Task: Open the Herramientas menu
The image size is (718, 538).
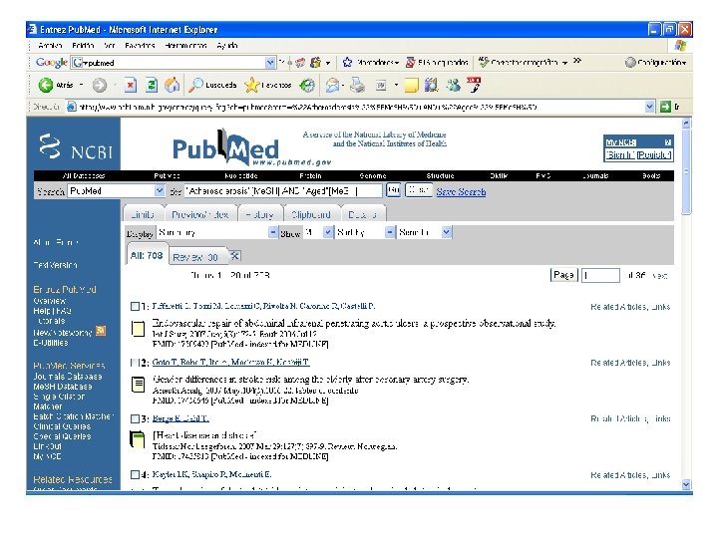Action: (x=185, y=45)
